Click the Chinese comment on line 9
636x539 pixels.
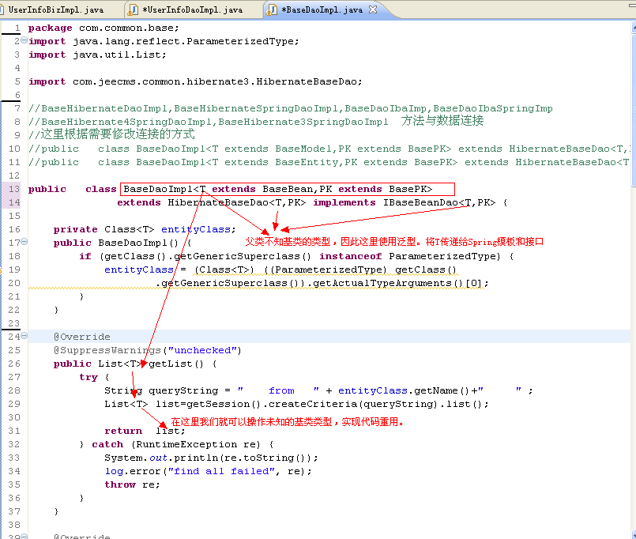coord(111,134)
